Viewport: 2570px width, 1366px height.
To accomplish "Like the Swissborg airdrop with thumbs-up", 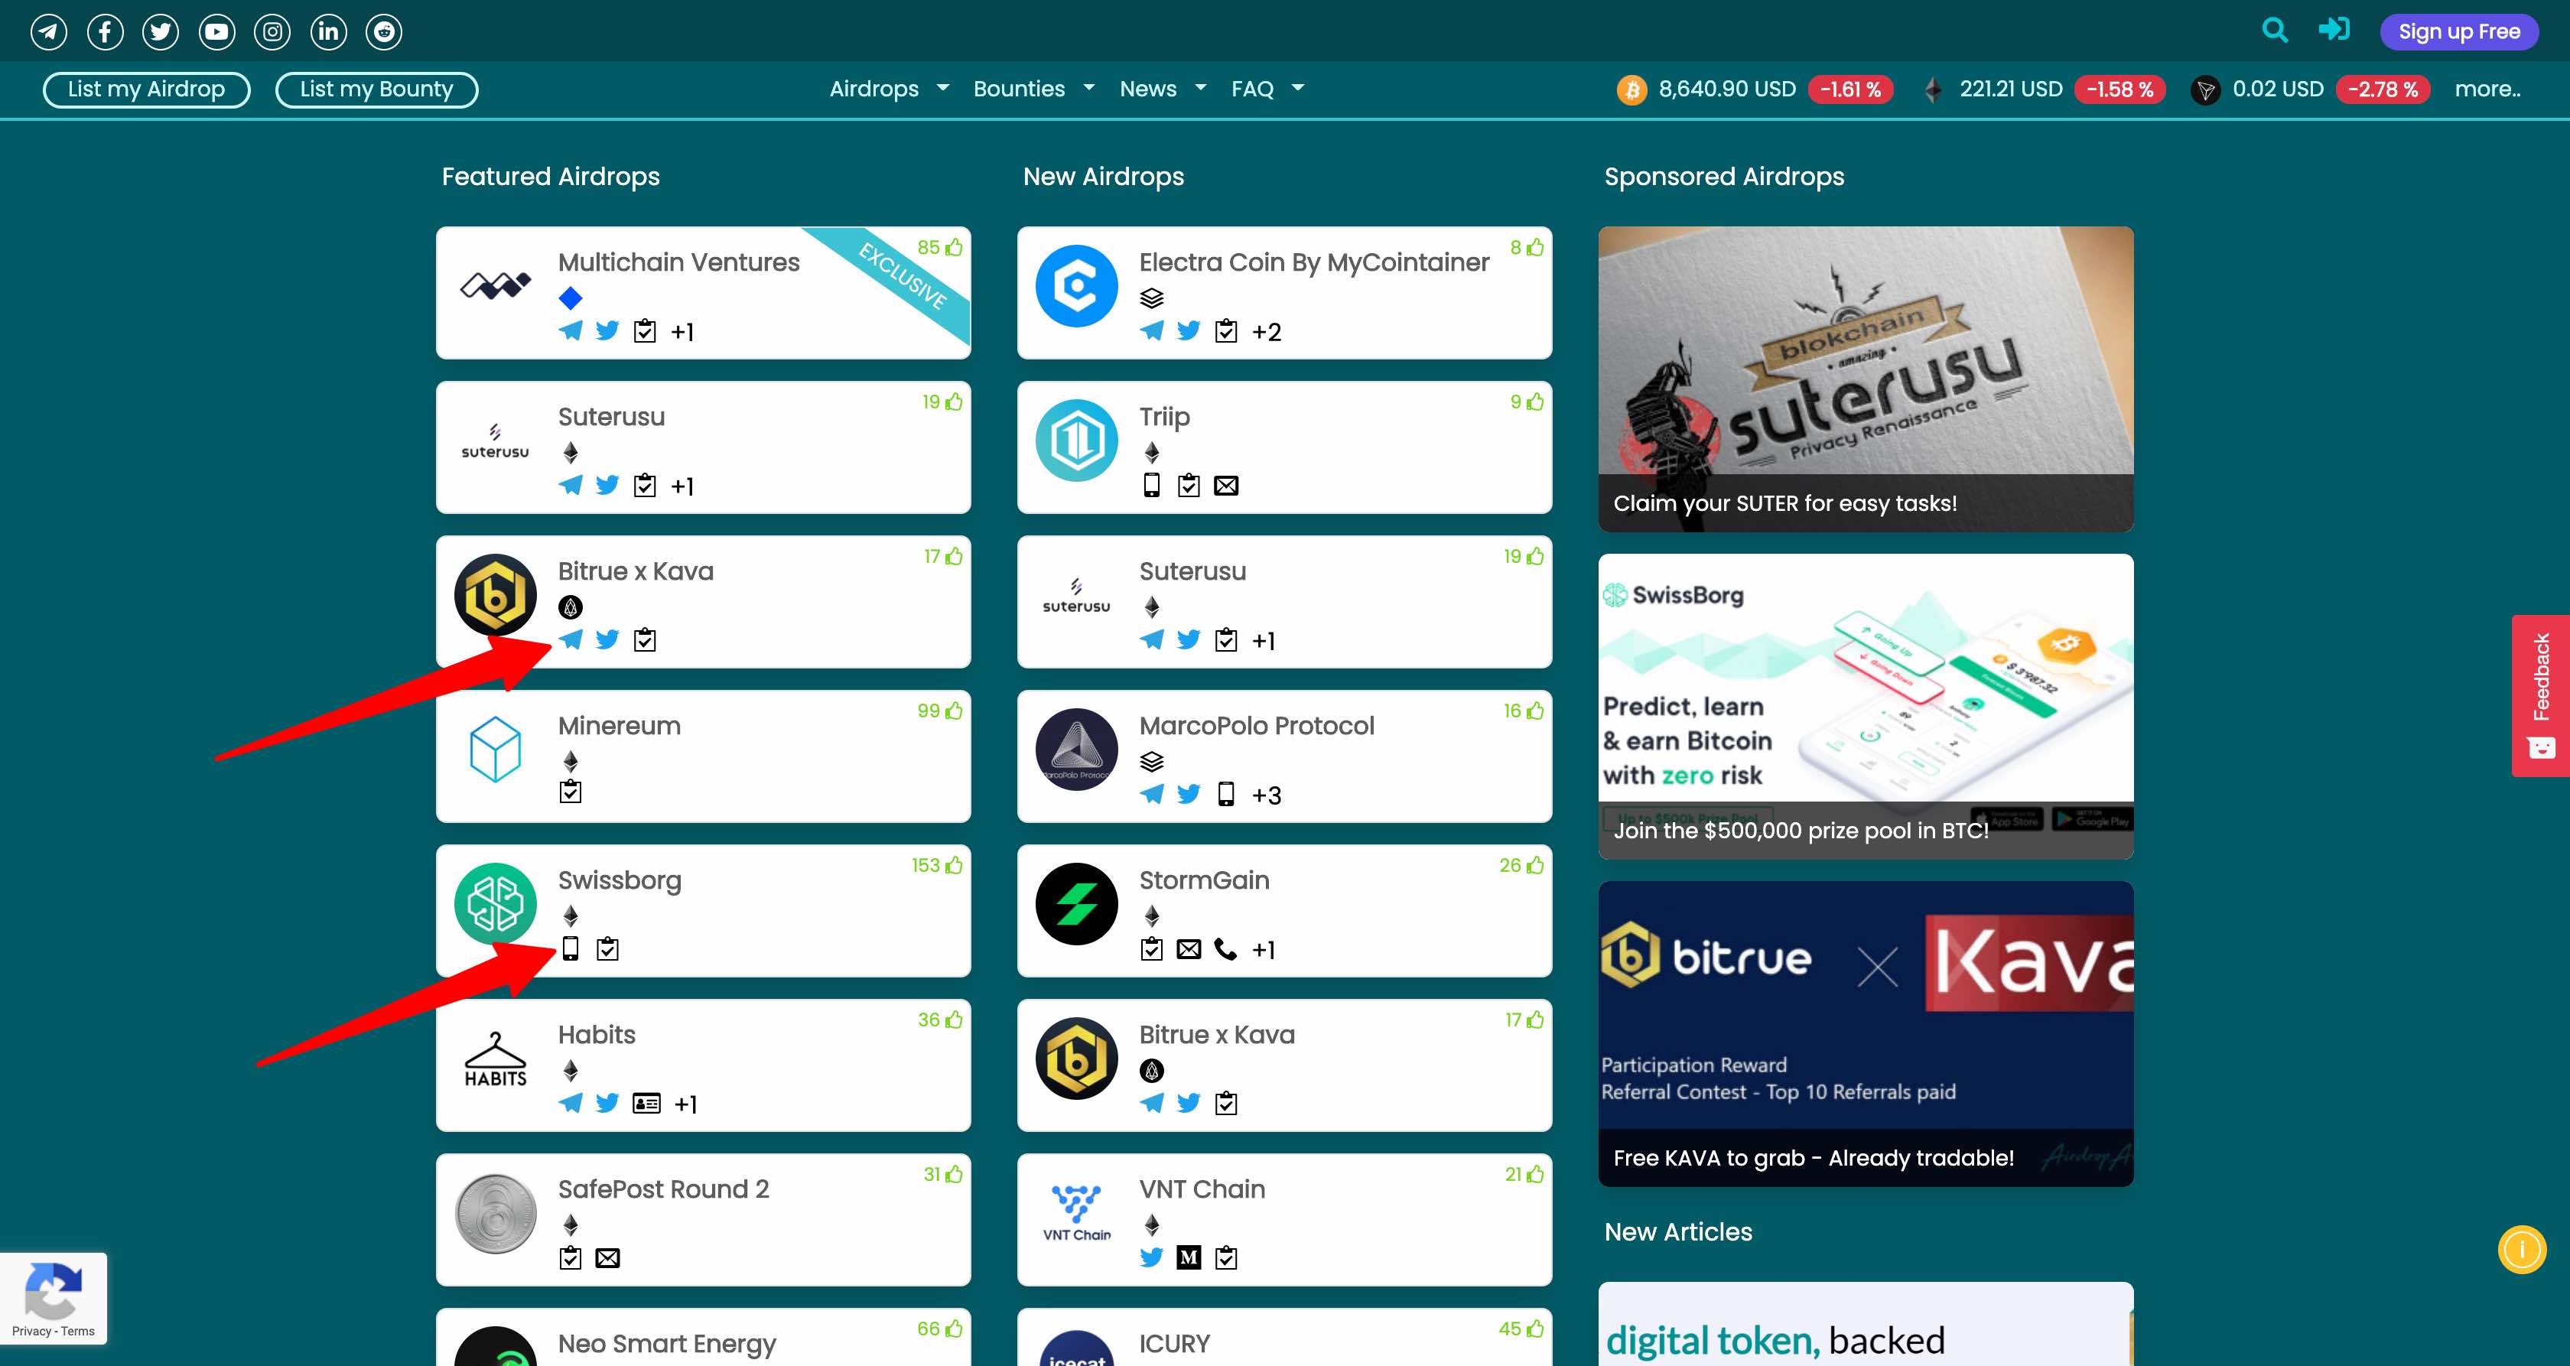I will [954, 865].
